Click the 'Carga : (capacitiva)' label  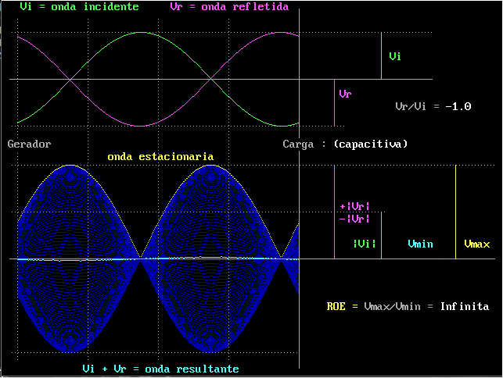(x=345, y=144)
